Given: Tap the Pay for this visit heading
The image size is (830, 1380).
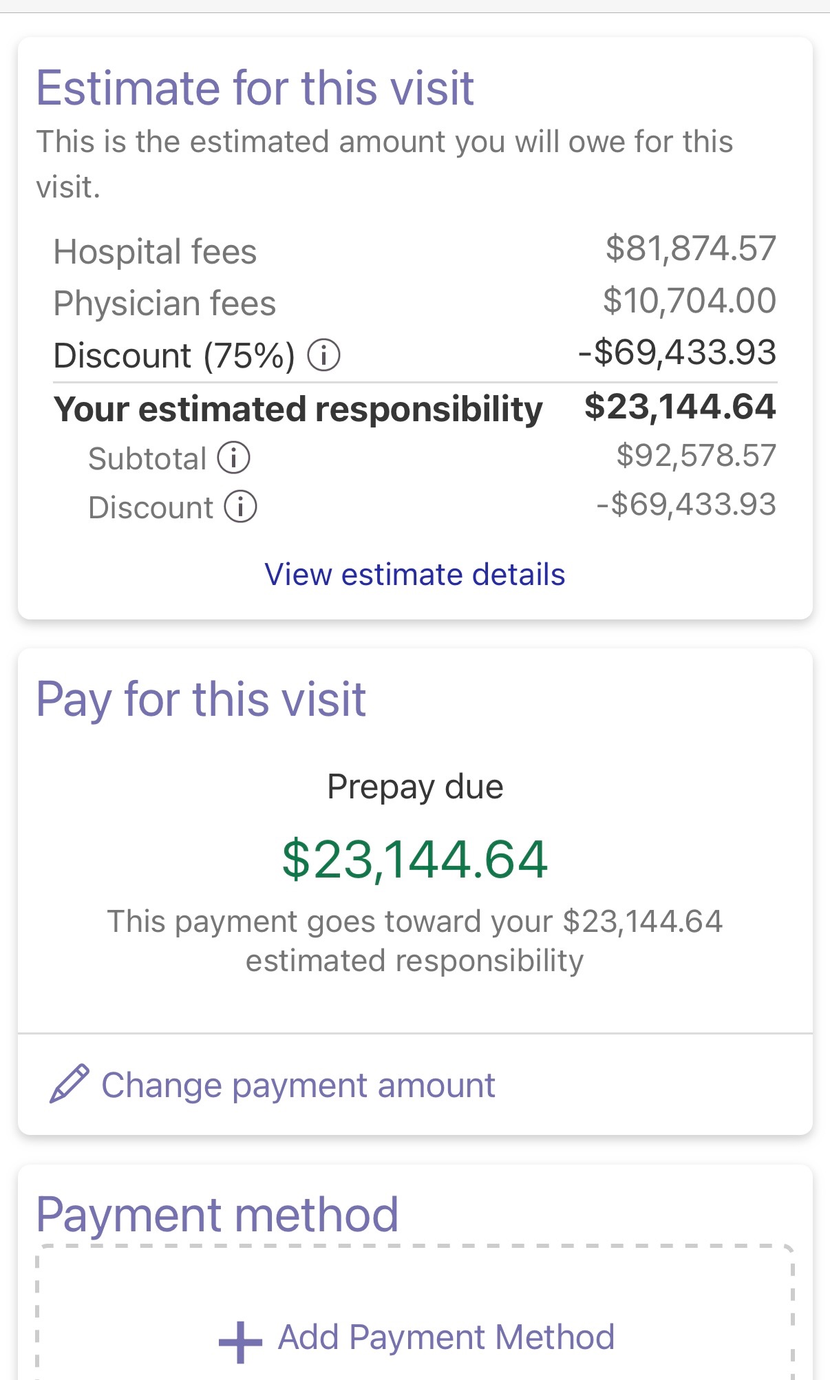Looking at the screenshot, I should [x=201, y=699].
